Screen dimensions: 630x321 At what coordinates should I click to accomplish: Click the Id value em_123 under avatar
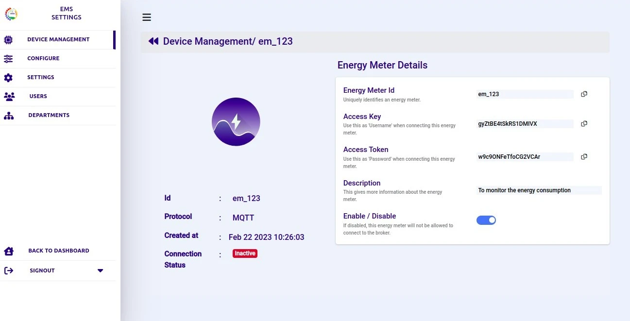[x=246, y=199]
